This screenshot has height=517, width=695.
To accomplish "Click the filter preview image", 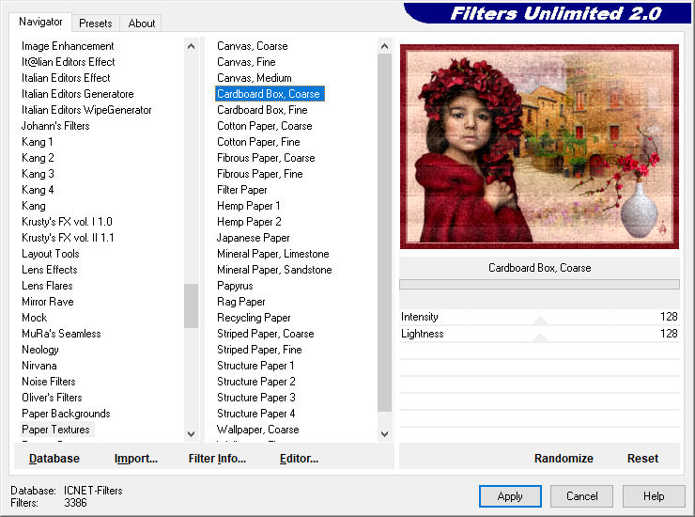I will coord(539,147).
